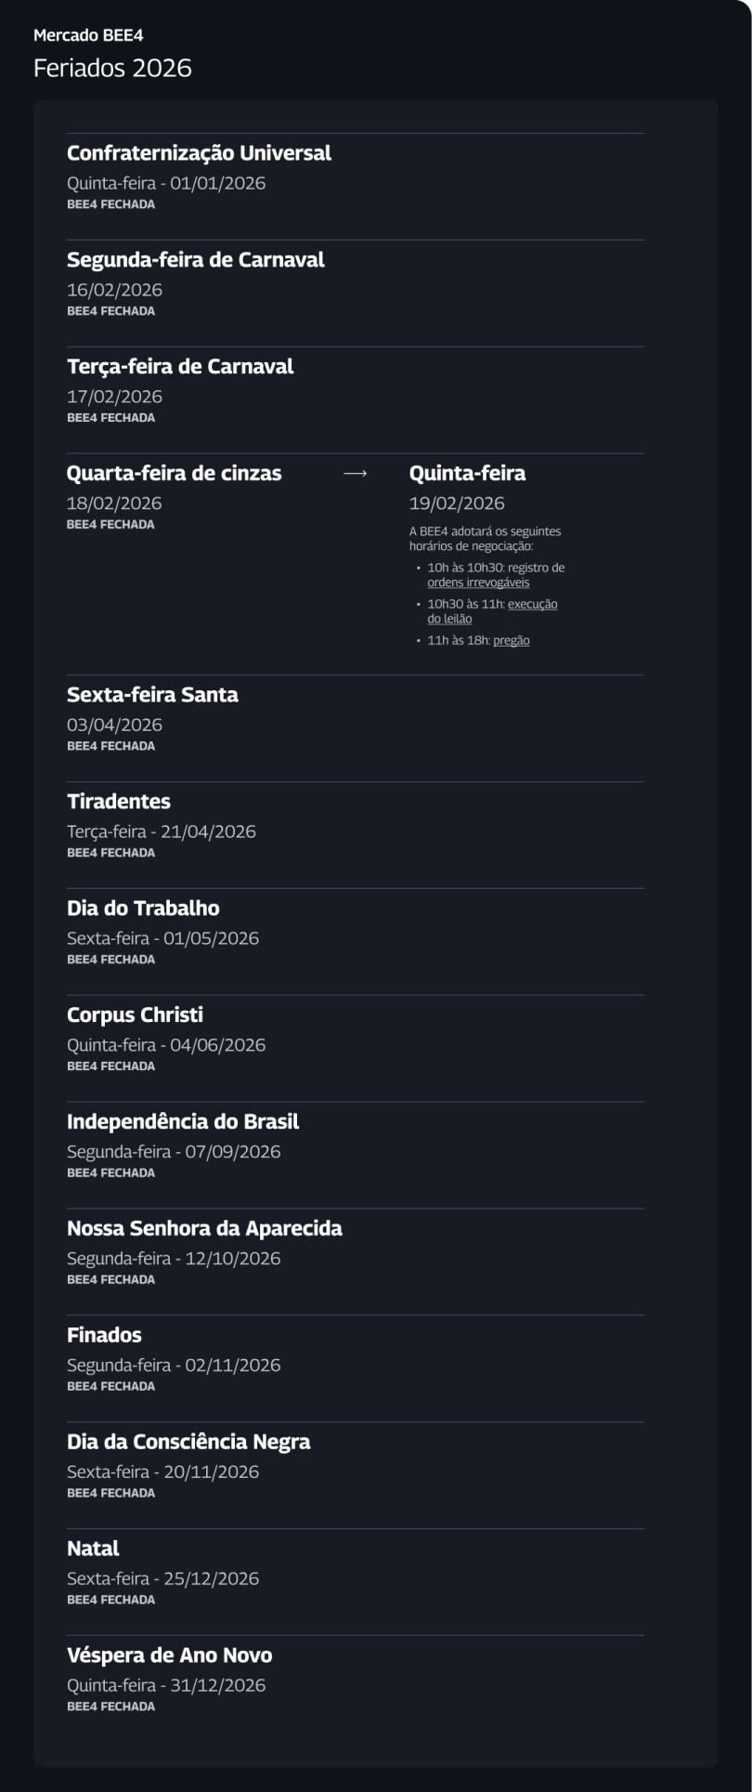The height and width of the screenshot is (1792, 752).
Task: Click the Corpus Christi holiday title
Action: pos(135,1015)
